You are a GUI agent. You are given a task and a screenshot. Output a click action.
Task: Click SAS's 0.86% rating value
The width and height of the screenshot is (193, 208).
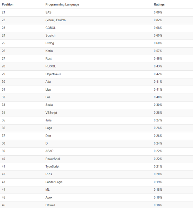(x=158, y=12)
